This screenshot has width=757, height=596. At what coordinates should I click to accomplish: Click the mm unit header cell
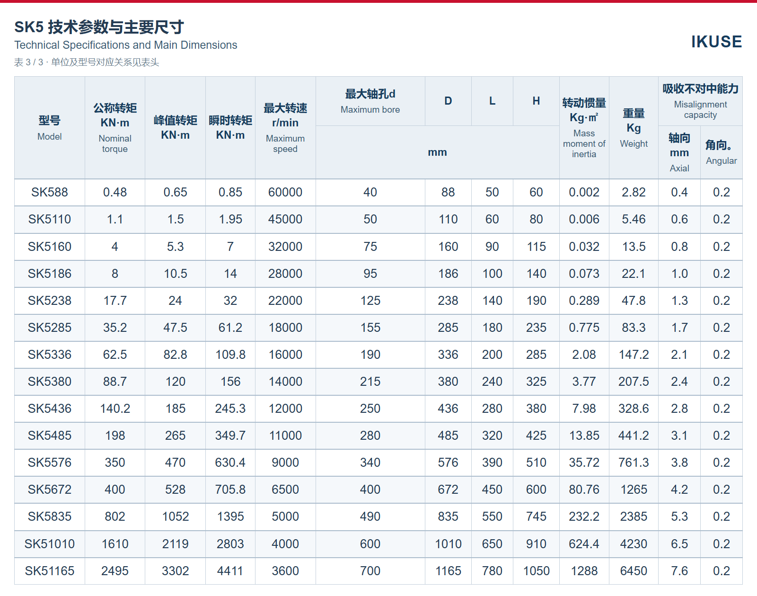click(x=438, y=152)
